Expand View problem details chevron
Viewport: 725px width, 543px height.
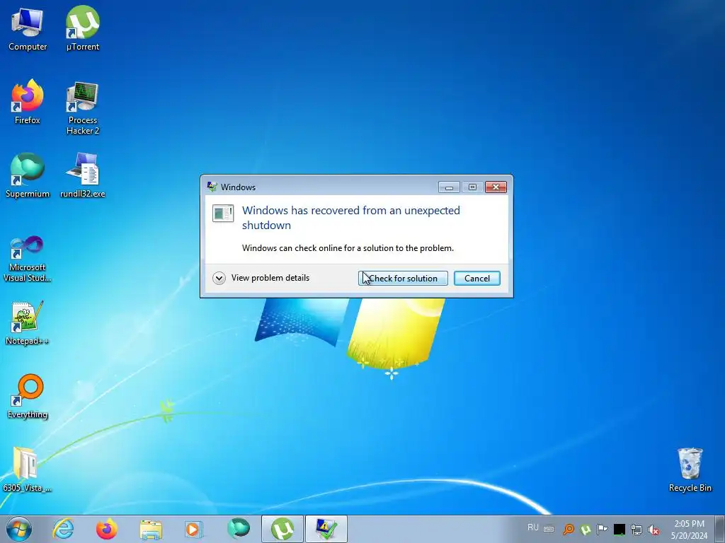click(219, 278)
